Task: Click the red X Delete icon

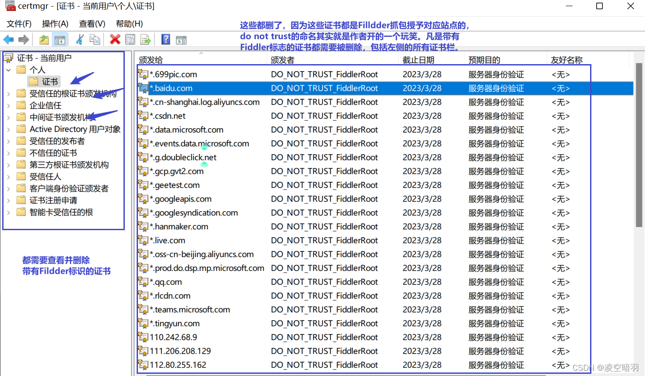Action: pos(115,40)
